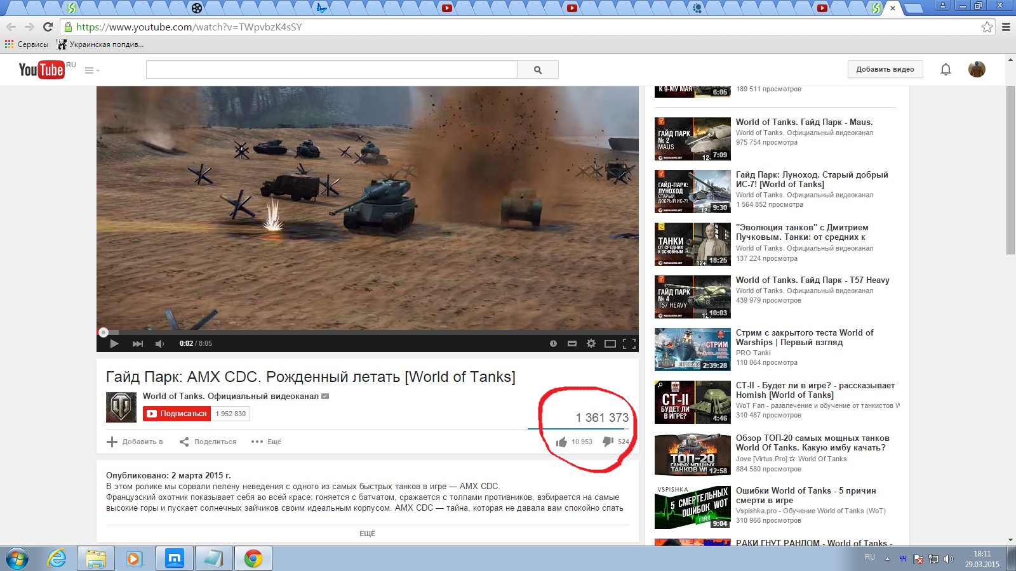This screenshot has height=571, width=1016.
Task: Click PRO Tanki channel name
Action: pyautogui.click(x=753, y=353)
